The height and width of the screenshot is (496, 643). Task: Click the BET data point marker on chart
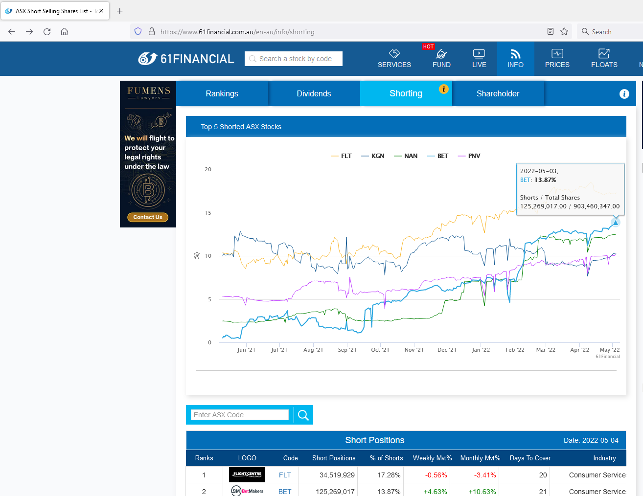click(616, 223)
